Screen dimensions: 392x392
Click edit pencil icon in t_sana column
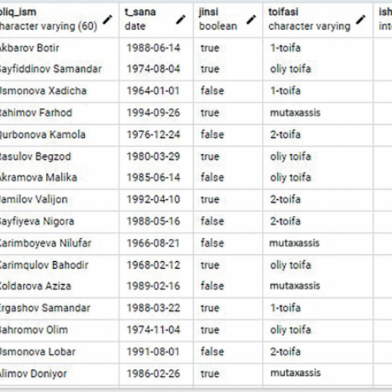181,19
